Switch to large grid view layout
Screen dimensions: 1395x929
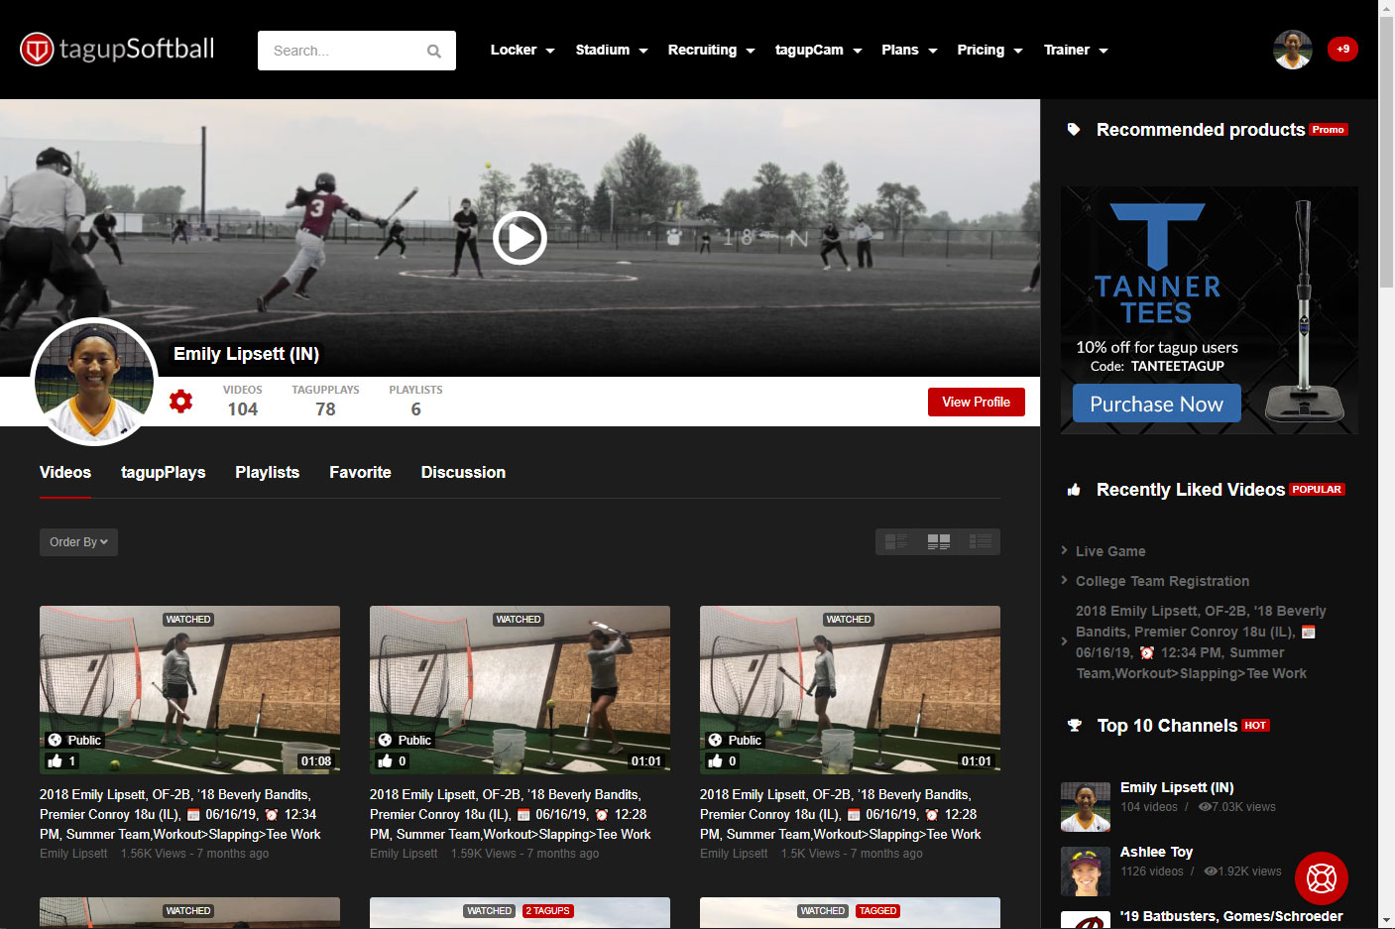938,541
